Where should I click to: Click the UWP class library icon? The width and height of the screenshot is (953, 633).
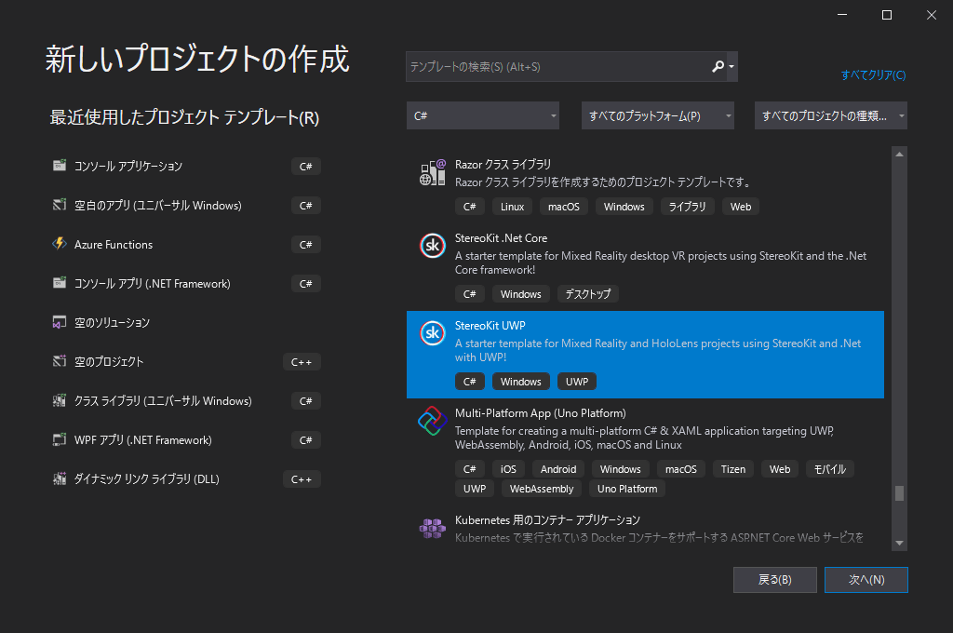60,400
